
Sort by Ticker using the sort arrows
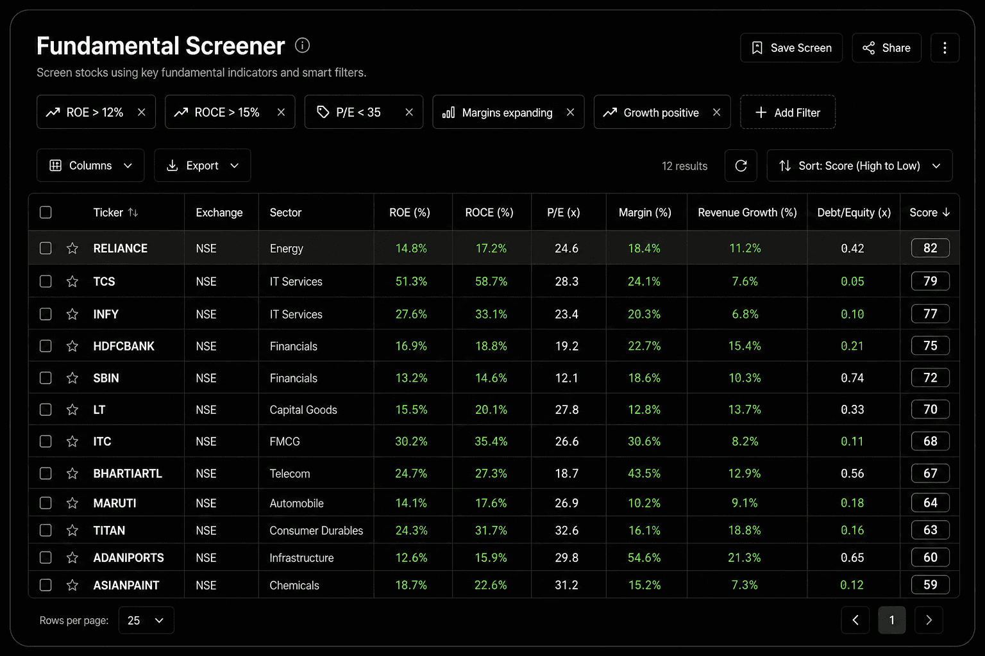(x=133, y=212)
